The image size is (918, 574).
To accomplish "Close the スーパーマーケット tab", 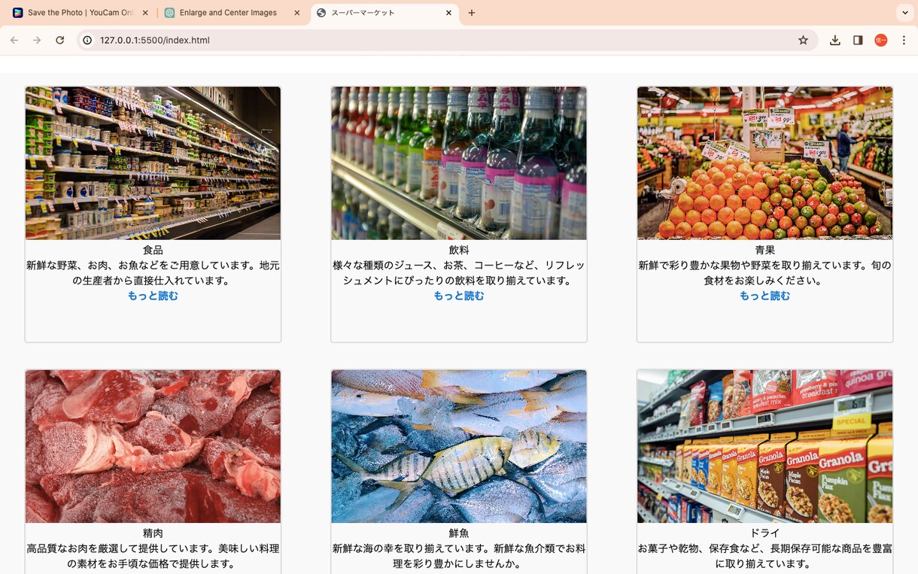I will pos(449,13).
